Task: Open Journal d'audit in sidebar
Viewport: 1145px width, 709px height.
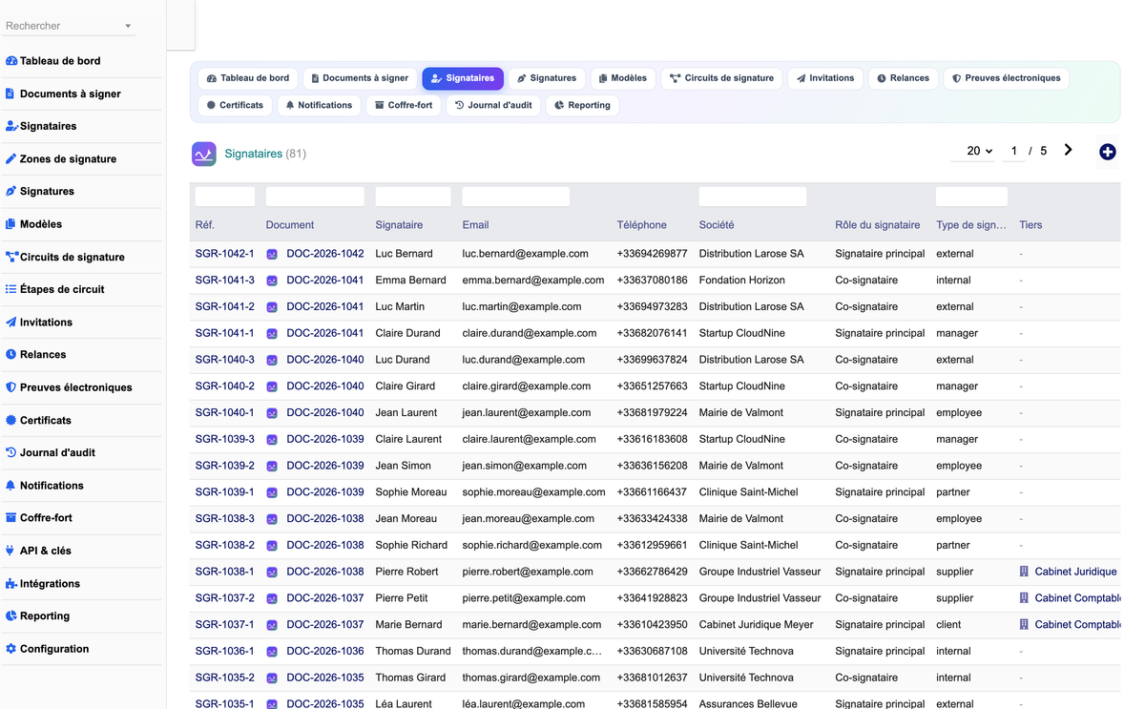Action: point(51,452)
